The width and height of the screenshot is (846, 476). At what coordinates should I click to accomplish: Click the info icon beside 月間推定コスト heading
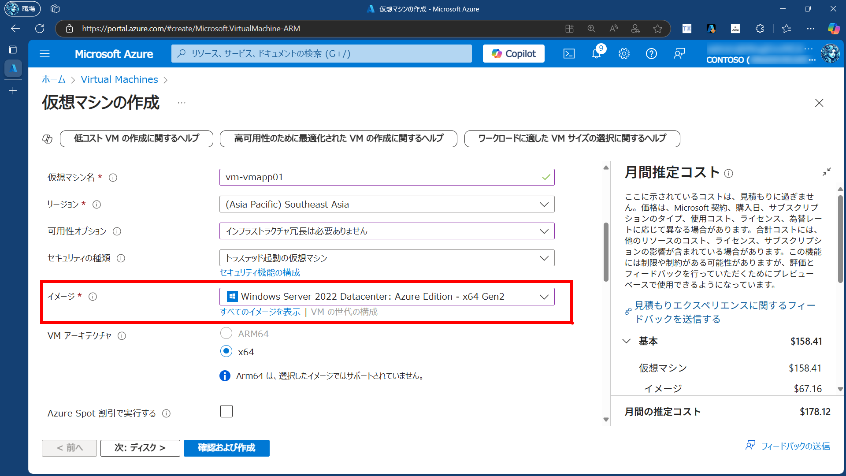(729, 173)
